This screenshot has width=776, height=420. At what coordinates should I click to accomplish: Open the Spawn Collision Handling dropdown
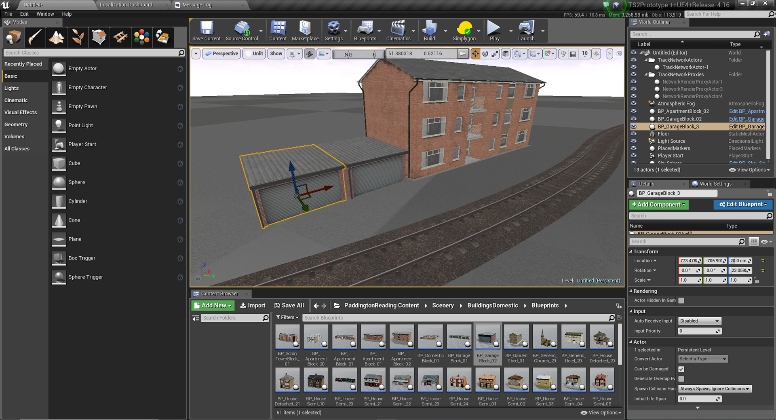tap(714, 389)
